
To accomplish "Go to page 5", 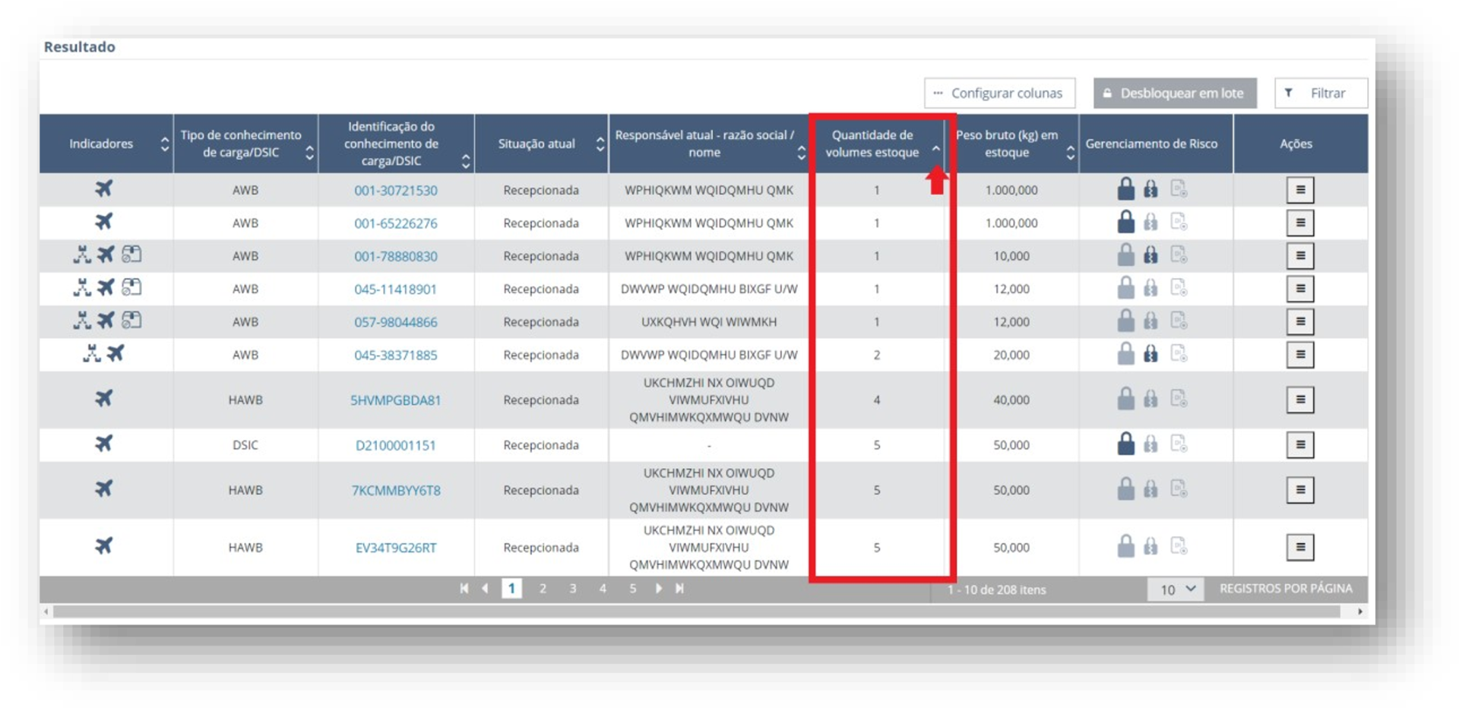I will [x=632, y=589].
